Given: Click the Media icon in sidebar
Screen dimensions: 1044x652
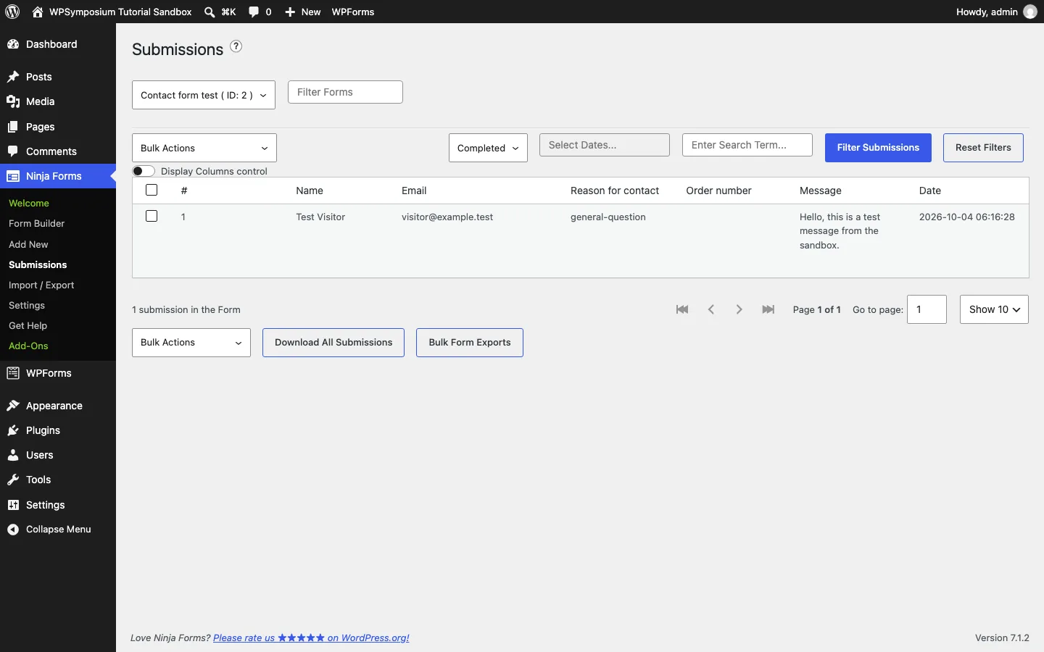Looking at the screenshot, I should pos(13,101).
